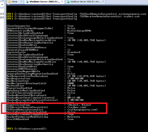
Task: Click the ExternalDelayDsnEnabled property
Action: pyautogui.click(x=25, y=33)
